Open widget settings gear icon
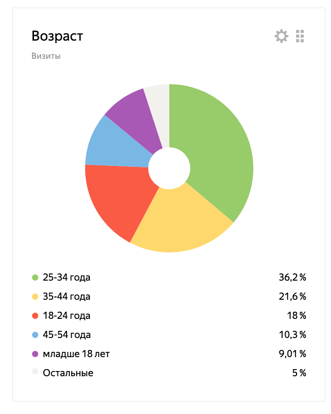331x414 pixels. point(281,36)
